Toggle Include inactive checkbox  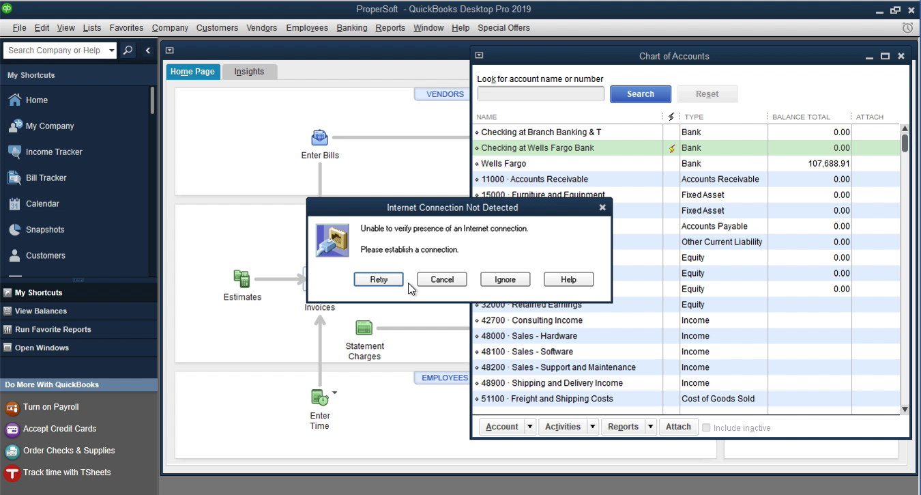pyautogui.click(x=706, y=427)
